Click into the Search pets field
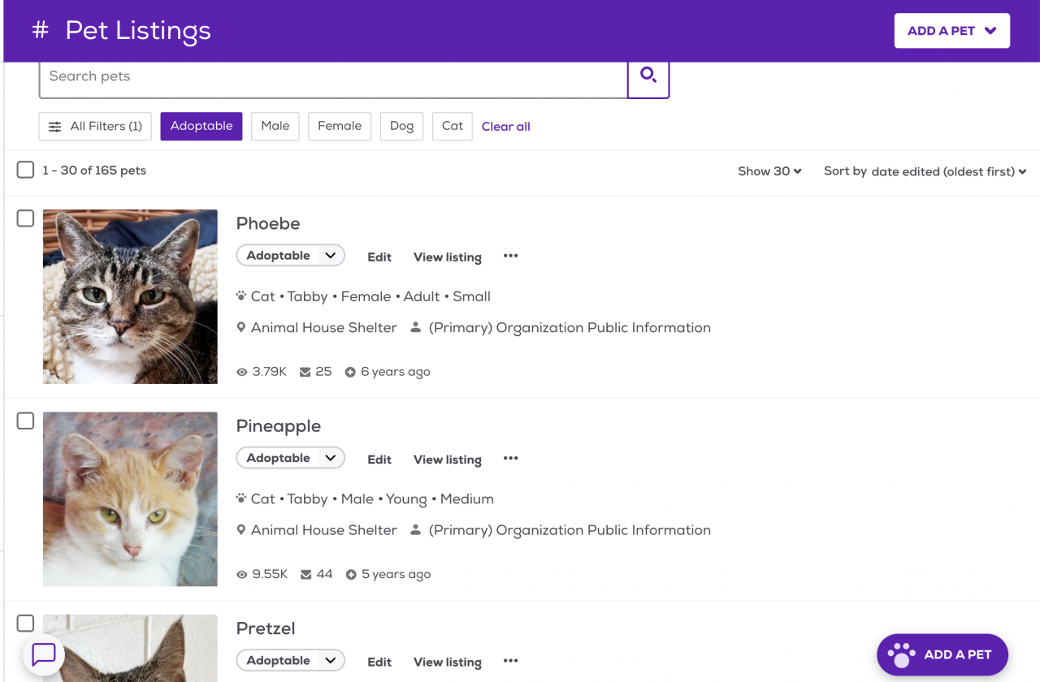This screenshot has height=682, width=1040. 333,77
